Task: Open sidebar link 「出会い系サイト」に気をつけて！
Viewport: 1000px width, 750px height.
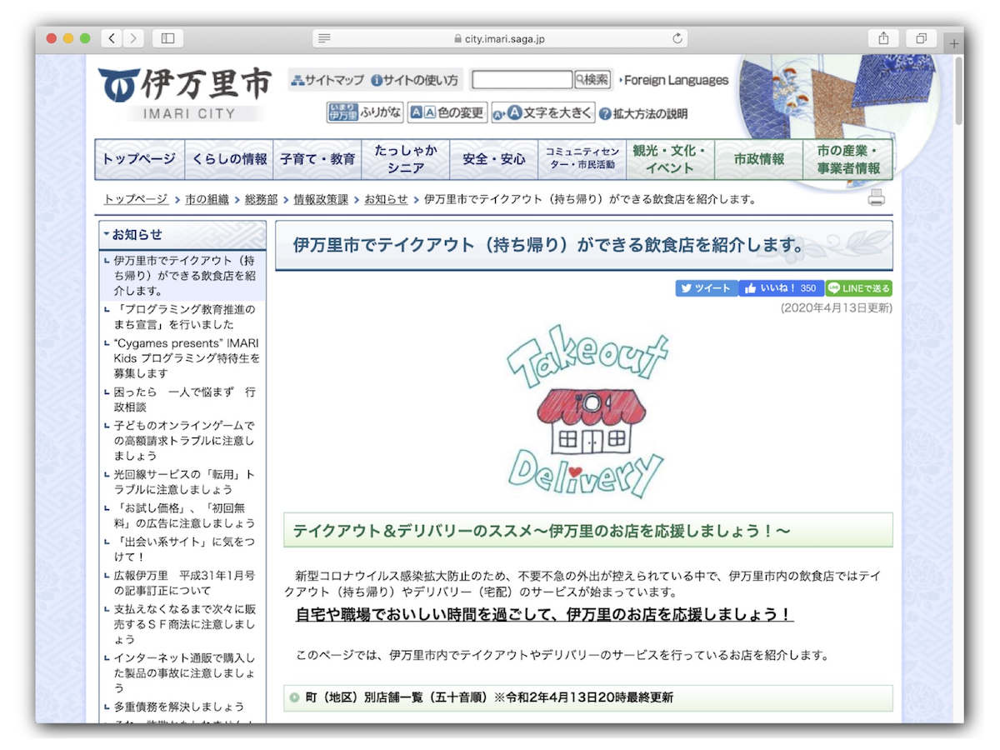Action: click(185, 548)
